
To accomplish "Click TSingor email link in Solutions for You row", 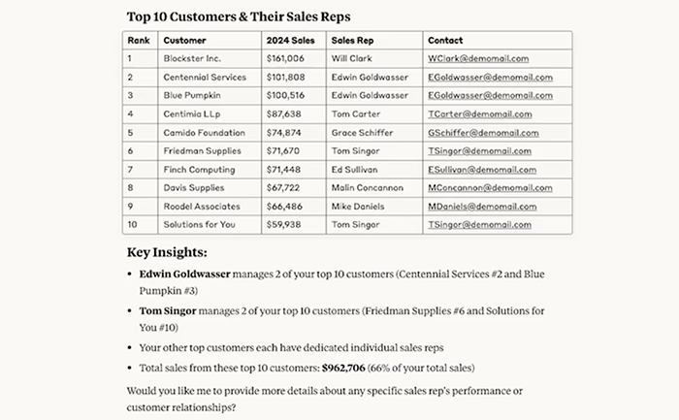I will click(x=479, y=224).
